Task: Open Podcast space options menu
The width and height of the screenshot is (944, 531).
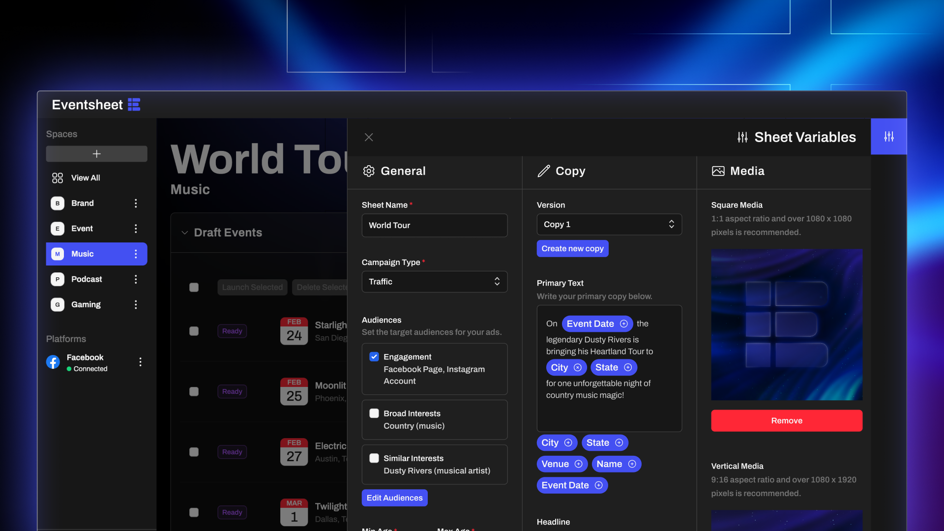Action: 136,279
